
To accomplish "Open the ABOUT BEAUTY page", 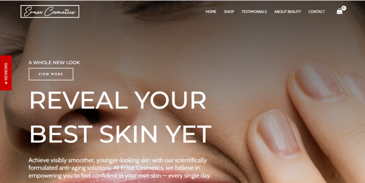I will (x=287, y=11).
